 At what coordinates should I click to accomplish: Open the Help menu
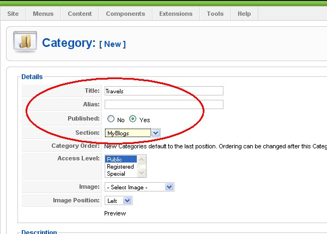click(244, 14)
